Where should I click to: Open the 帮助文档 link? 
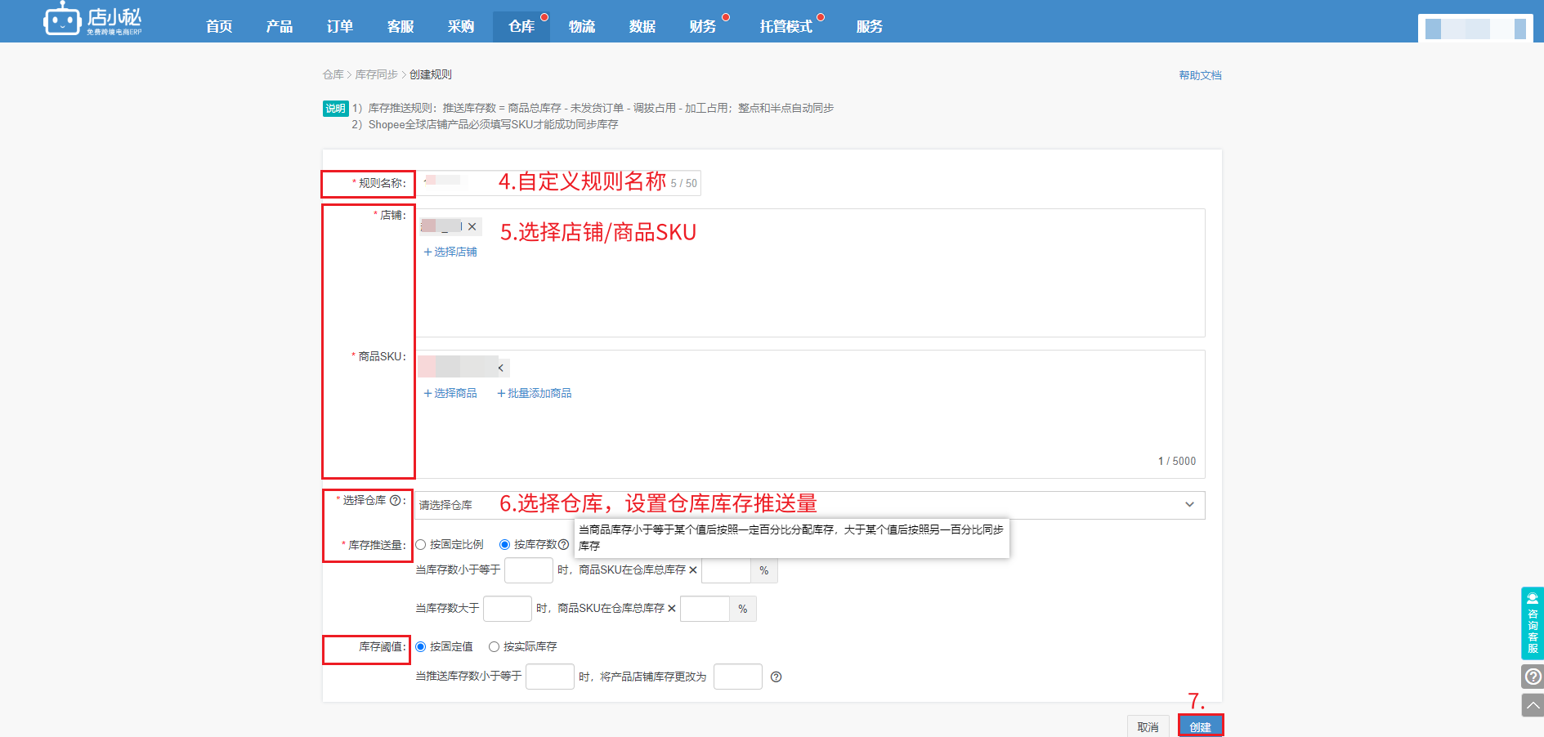click(x=1199, y=74)
